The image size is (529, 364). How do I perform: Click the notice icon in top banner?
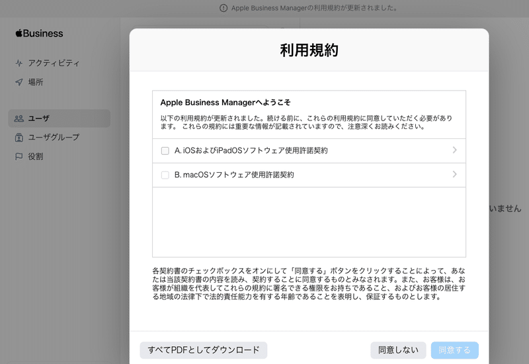point(224,8)
